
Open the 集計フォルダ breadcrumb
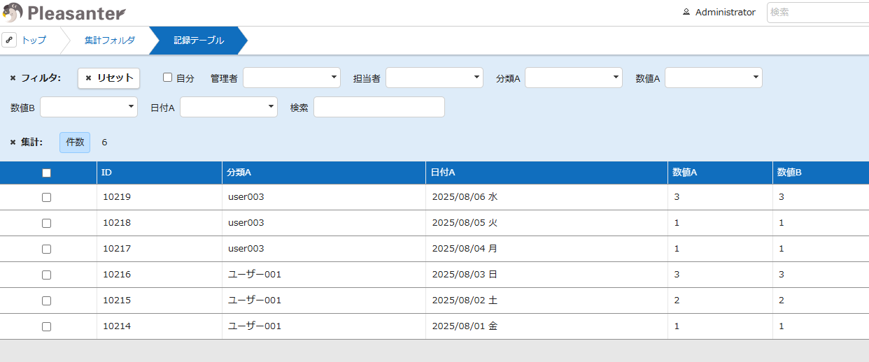click(110, 41)
